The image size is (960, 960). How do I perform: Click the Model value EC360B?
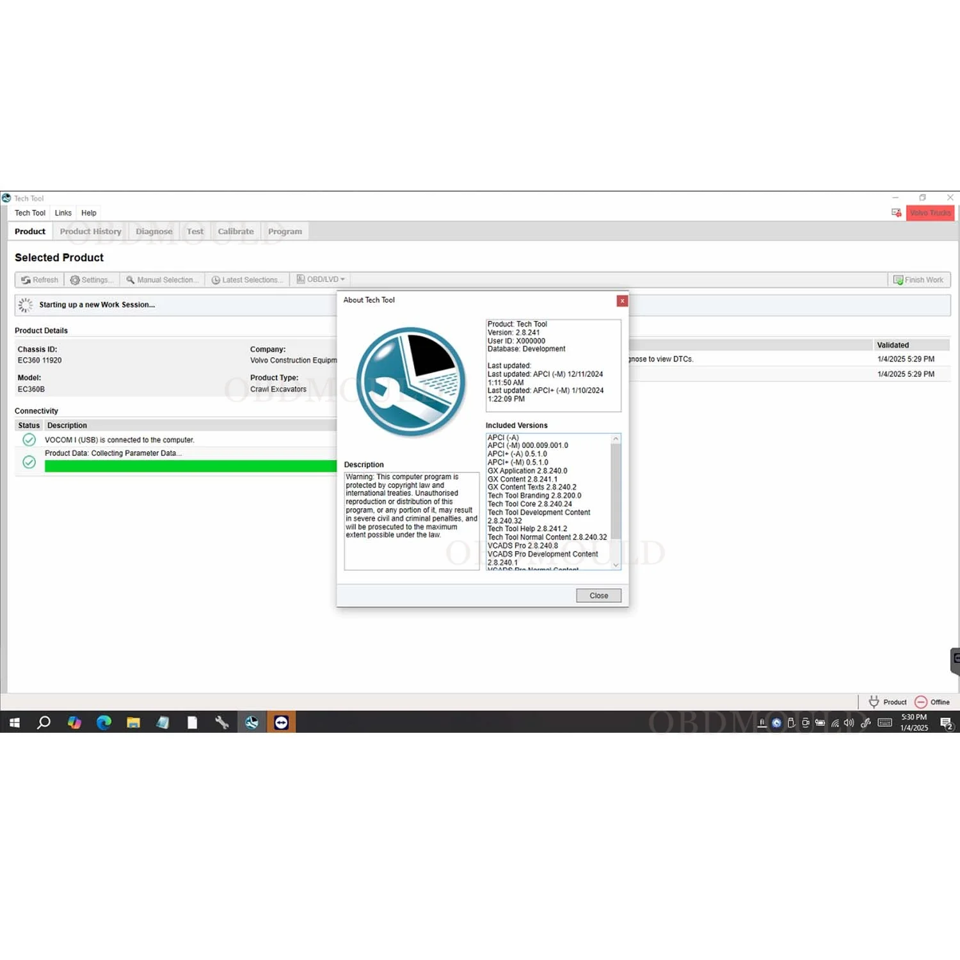pos(31,390)
